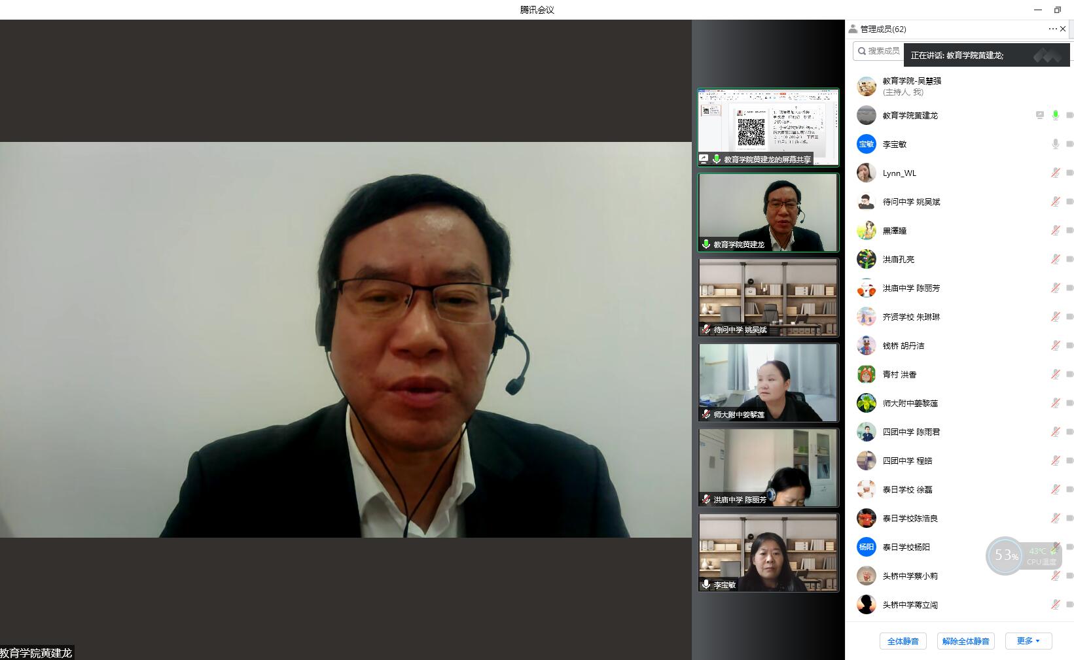The height and width of the screenshot is (660, 1074).
Task: Click the avatar of 黒澤瞳
Action: 867,230
